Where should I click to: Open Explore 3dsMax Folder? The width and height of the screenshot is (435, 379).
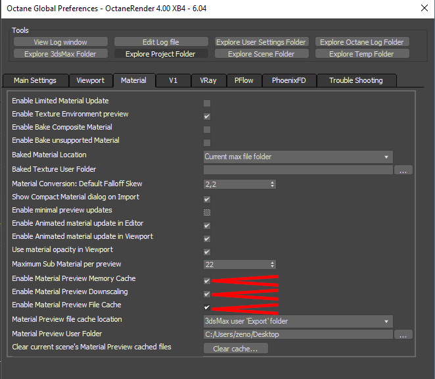tap(60, 54)
